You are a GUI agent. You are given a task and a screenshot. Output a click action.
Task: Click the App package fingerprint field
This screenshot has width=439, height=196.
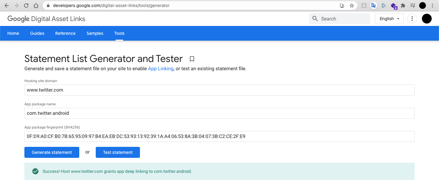tap(220, 136)
